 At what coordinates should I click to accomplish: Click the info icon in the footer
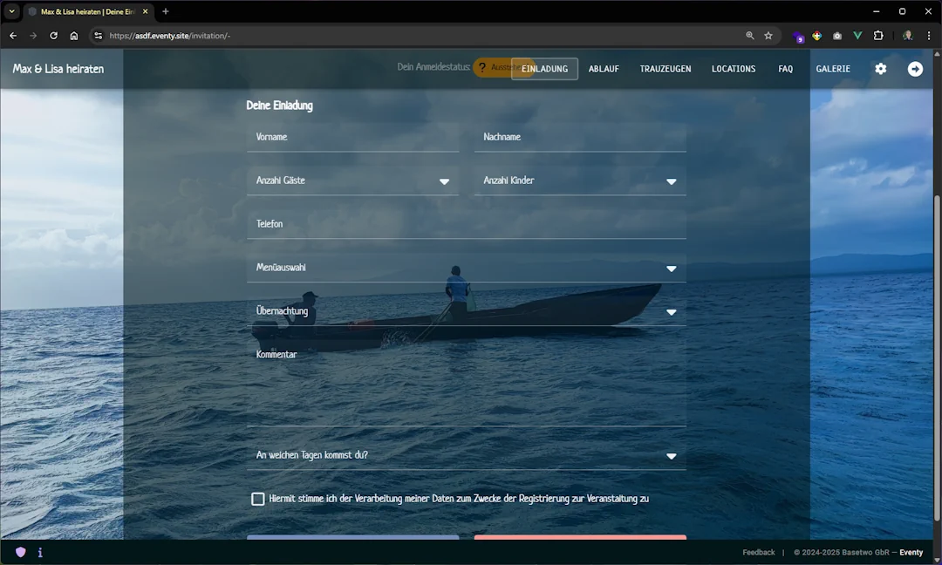[40, 552]
